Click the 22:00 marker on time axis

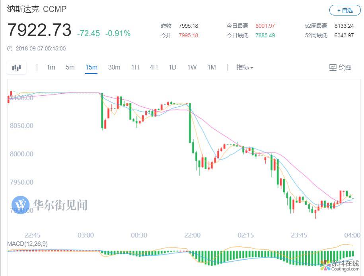coord(192,235)
